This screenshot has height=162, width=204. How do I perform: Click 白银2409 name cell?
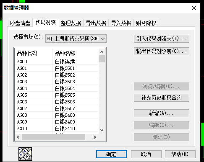click(x=76, y=122)
